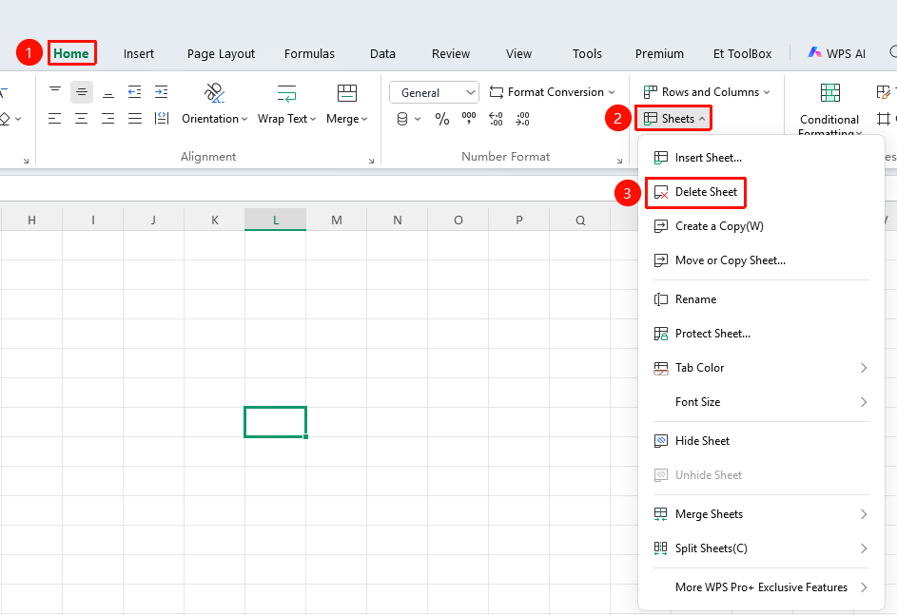Switch to the Insert tab
This screenshot has height=615, width=897.
coord(139,54)
